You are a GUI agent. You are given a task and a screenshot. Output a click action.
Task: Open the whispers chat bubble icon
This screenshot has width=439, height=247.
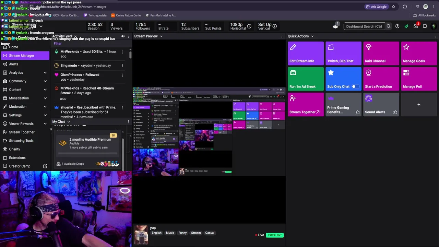[425, 26]
